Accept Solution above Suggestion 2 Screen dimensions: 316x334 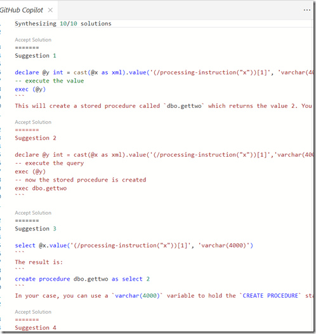pos(33,122)
